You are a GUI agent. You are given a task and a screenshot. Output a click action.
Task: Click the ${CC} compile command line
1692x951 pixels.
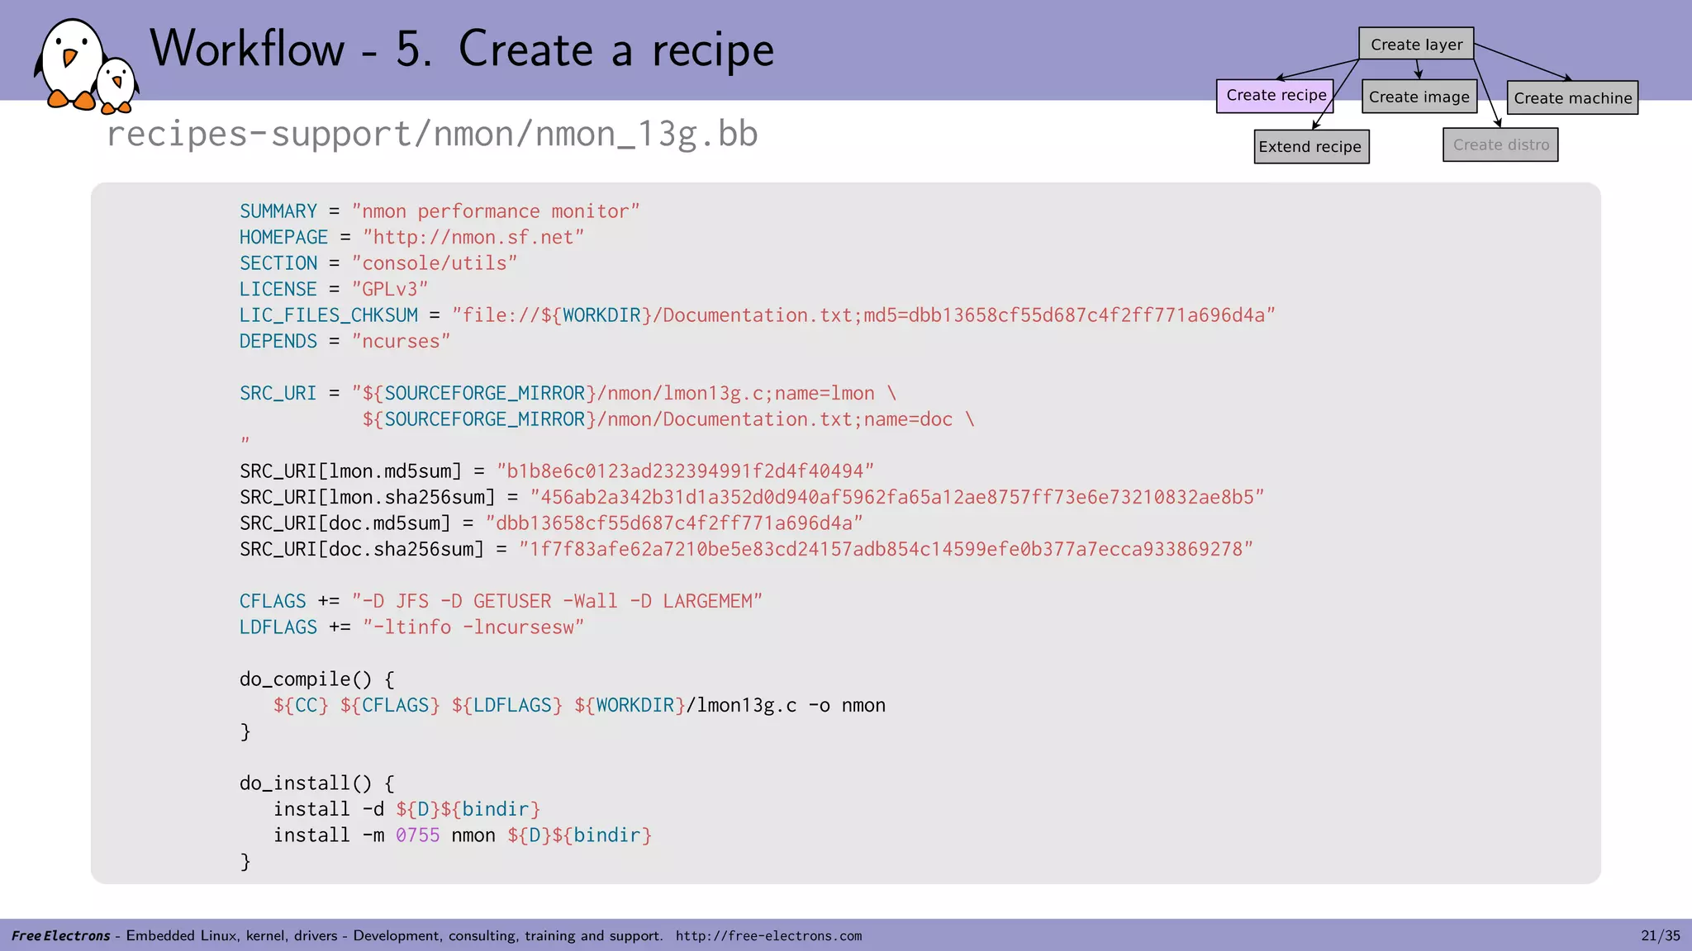pyautogui.click(x=579, y=706)
